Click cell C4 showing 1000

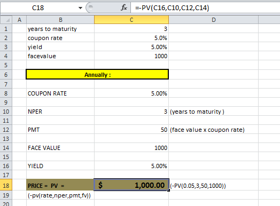point(131,56)
